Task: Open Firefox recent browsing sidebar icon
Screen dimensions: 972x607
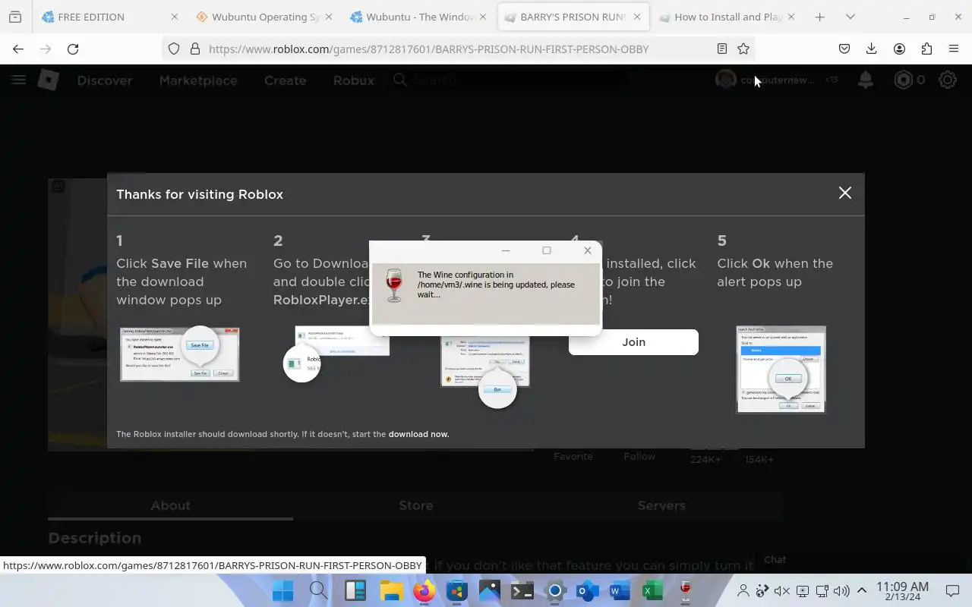Action: point(14,17)
